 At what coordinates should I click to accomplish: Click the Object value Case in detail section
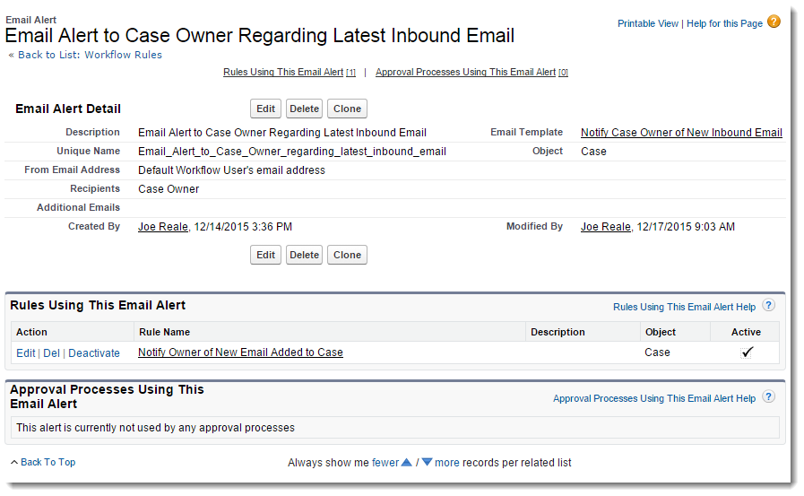(x=593, y=152)
